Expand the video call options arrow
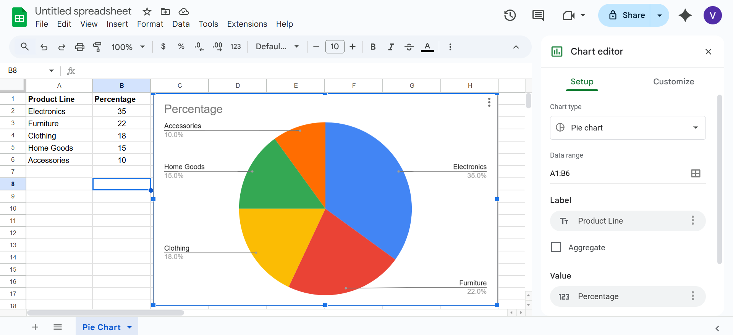 (583, 15)
